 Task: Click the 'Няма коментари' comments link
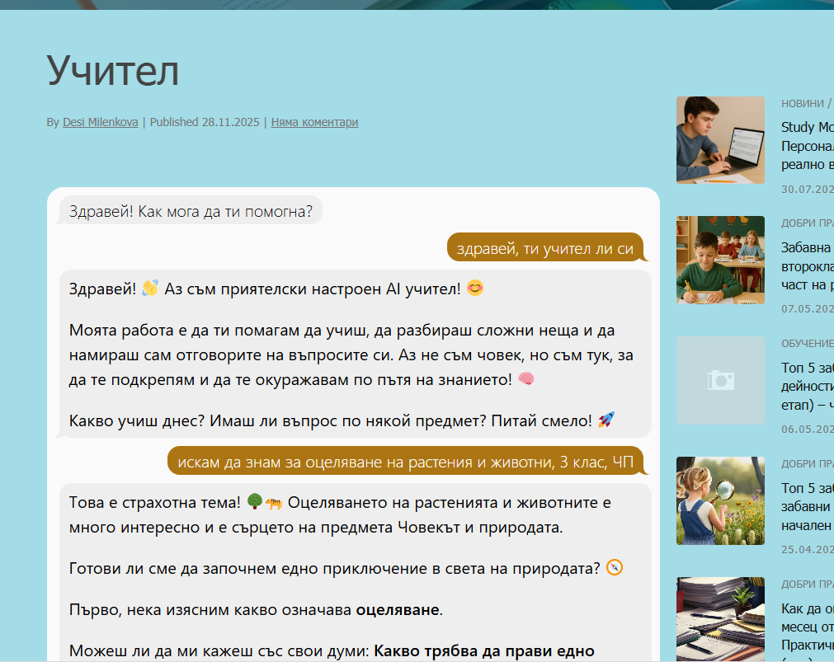(x=314, y=122)
